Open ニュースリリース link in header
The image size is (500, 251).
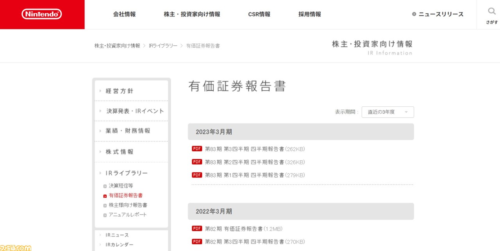441,14
